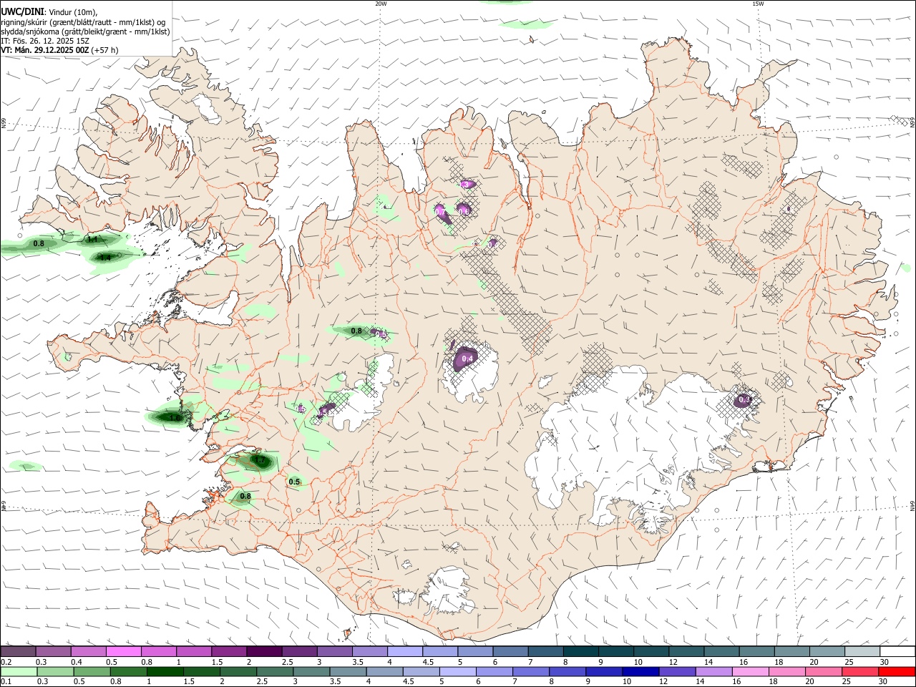
Task: Click the 1.4 rain value off the Westfjords
Action: 105,257
